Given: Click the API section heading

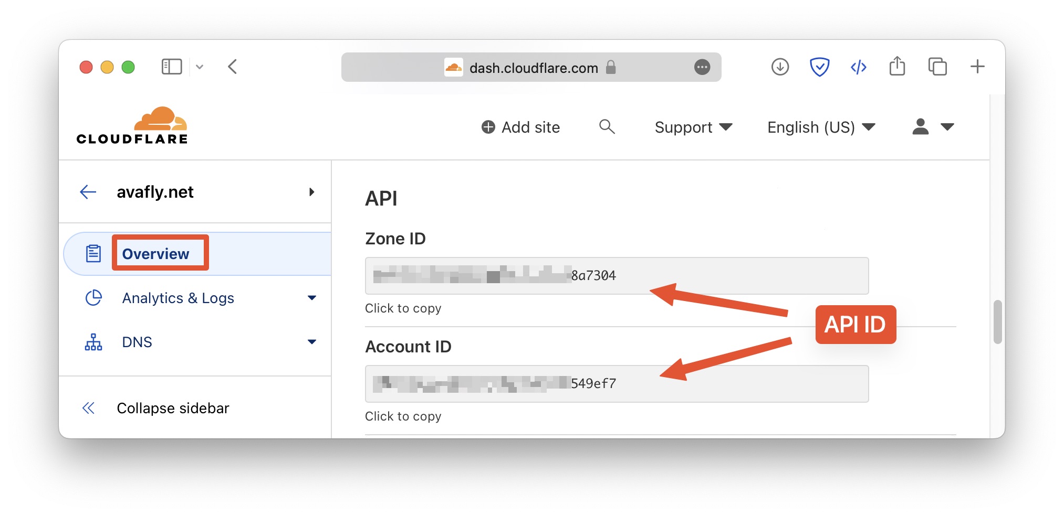Looking at the screenshot, I should click(x=381, y=199).
